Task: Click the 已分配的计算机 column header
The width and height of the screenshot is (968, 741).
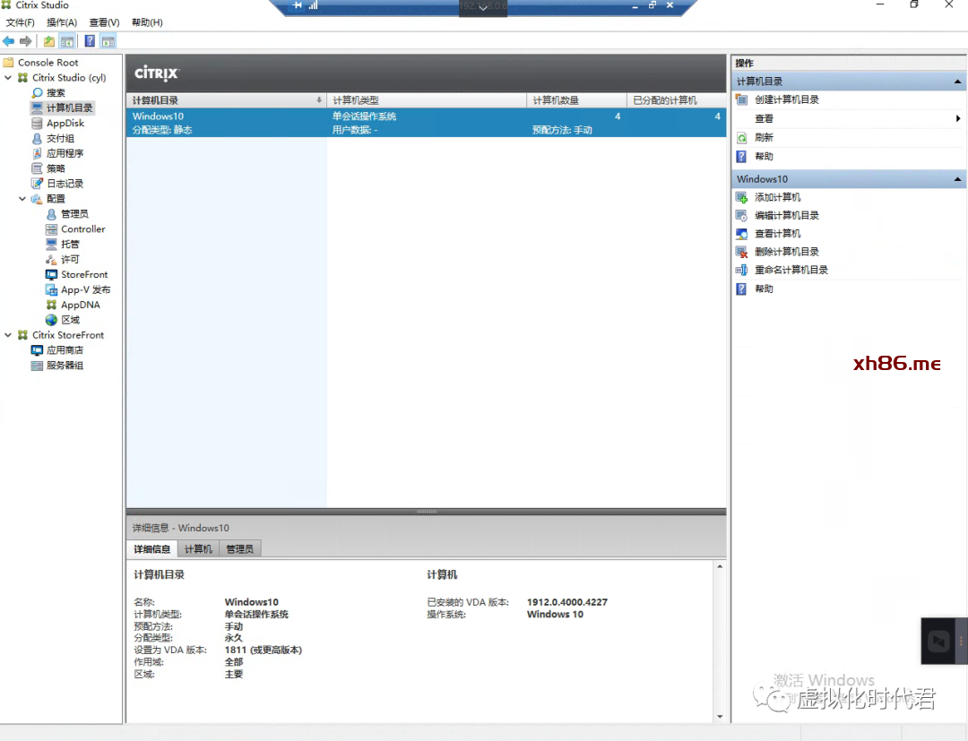Action: (677, 100)
